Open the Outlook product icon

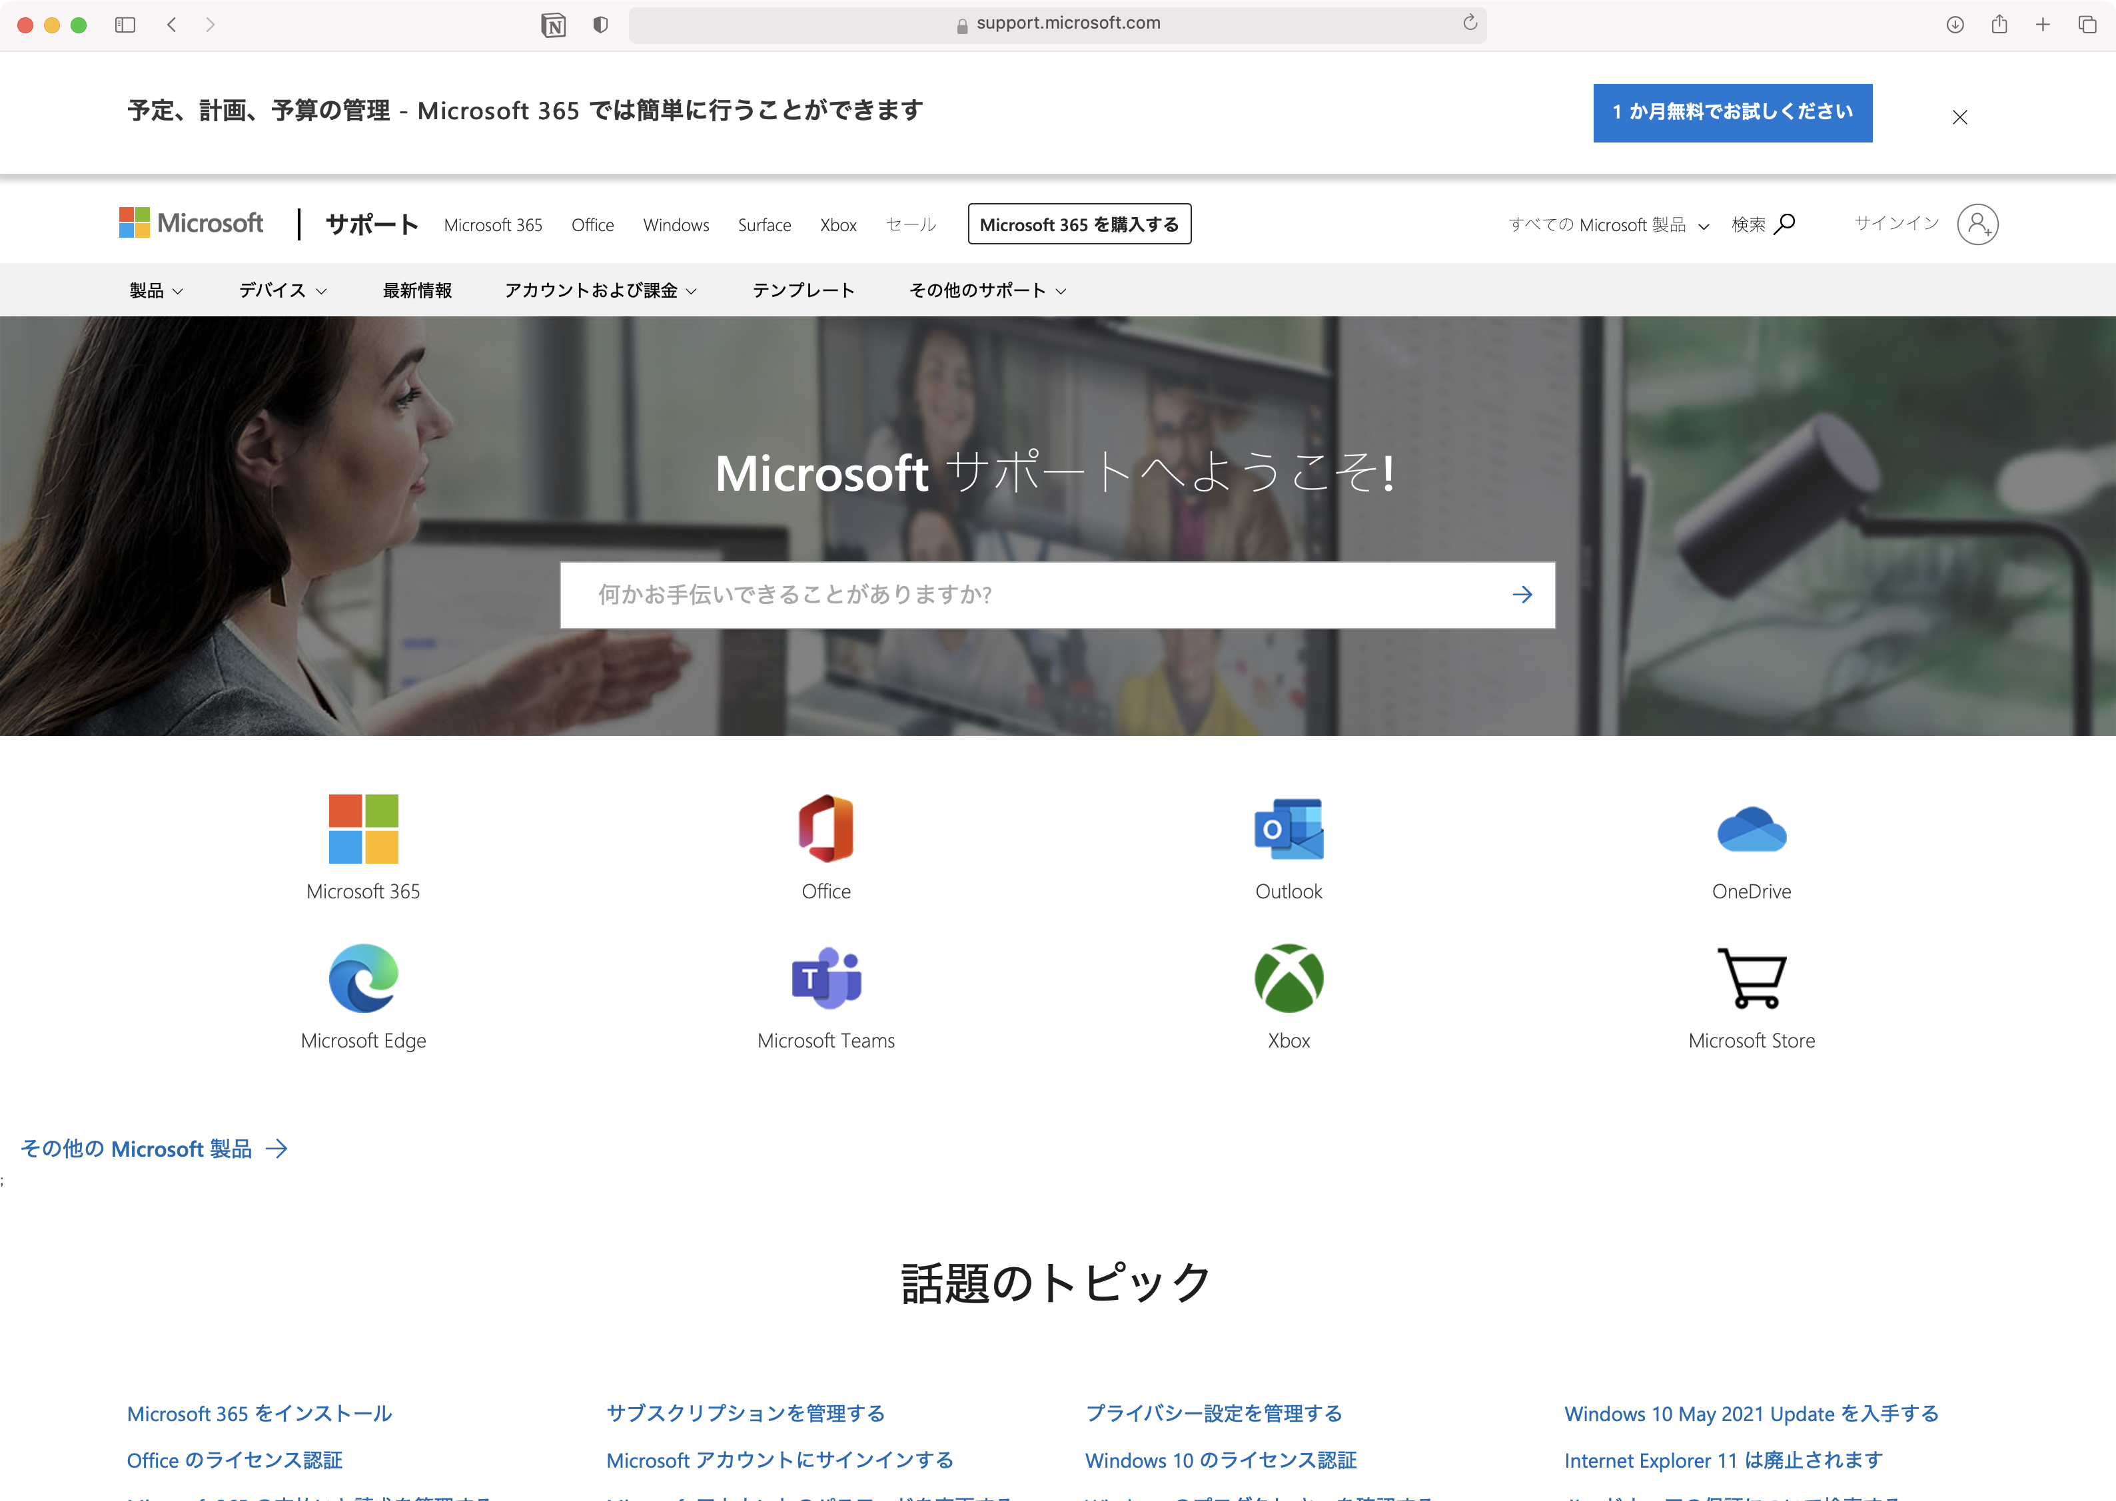click(x=1289, y=829)
